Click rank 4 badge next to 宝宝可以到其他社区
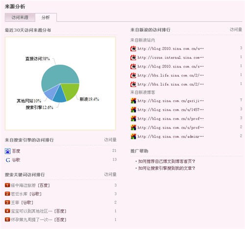The height and width of the screenshot is (229, 245). [7, 211]
